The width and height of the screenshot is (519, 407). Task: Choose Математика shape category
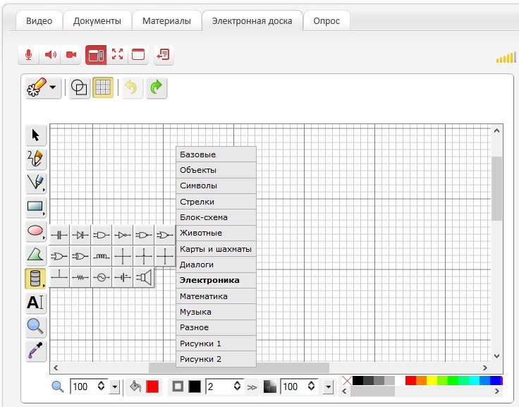(216, 296)
